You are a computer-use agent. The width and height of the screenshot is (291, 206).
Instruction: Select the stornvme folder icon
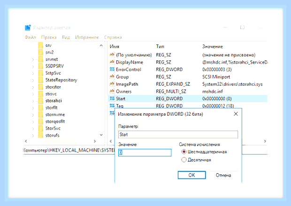[x=41, y=115]
